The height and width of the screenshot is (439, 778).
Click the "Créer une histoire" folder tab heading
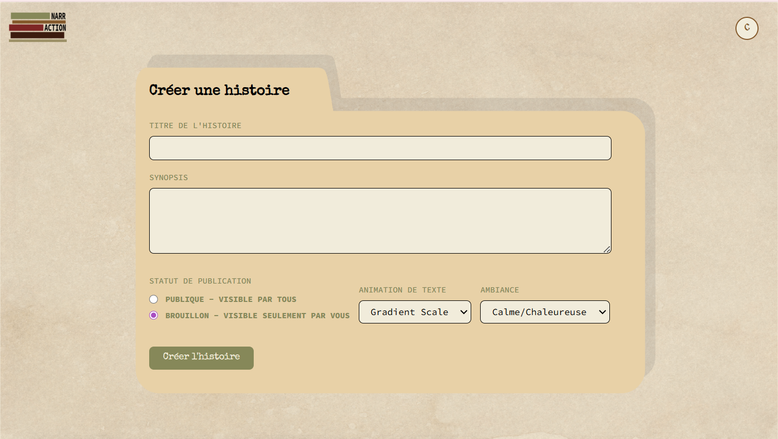coord(219,90)
